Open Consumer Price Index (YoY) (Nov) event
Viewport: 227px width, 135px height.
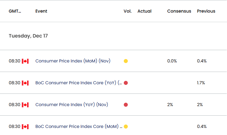[x=72, y=105]
